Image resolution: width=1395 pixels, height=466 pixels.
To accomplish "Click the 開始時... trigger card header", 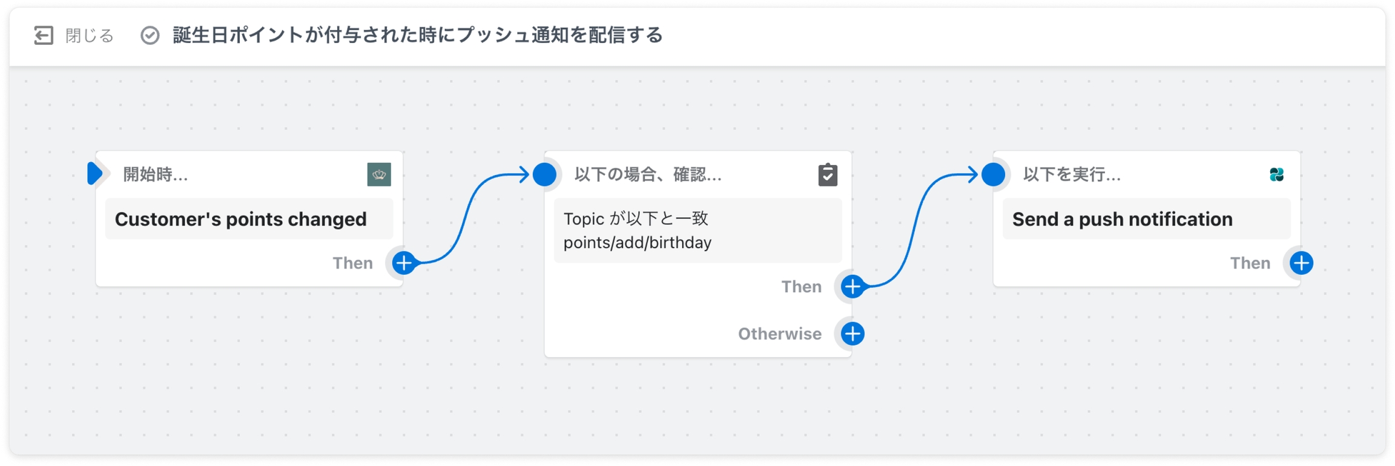I will 156,174.
